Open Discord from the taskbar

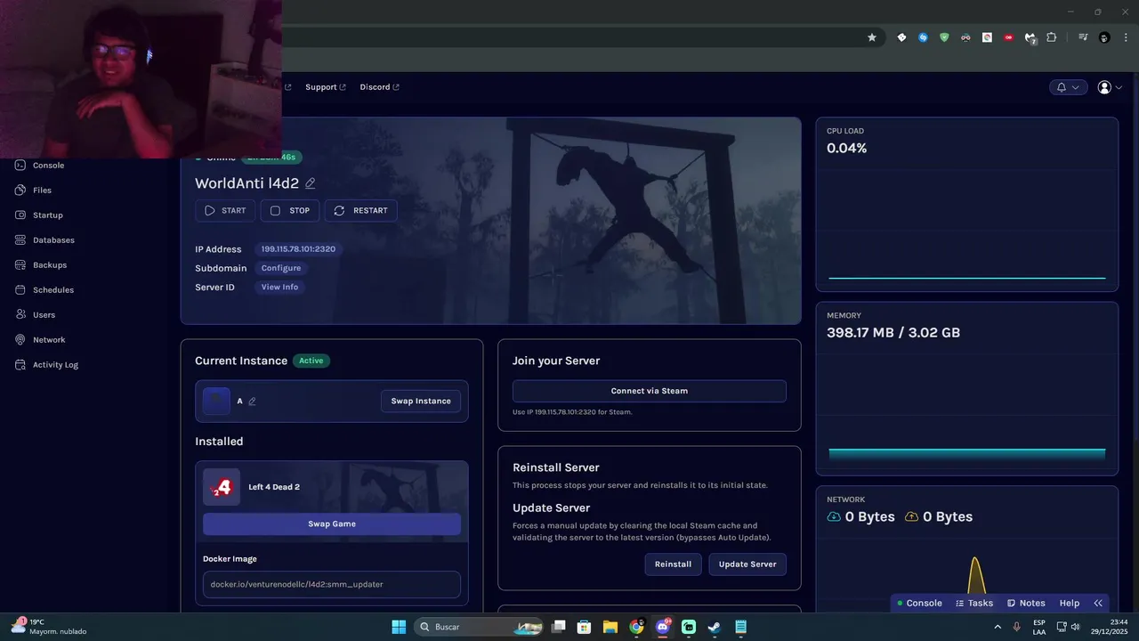(x=663, y=627)
